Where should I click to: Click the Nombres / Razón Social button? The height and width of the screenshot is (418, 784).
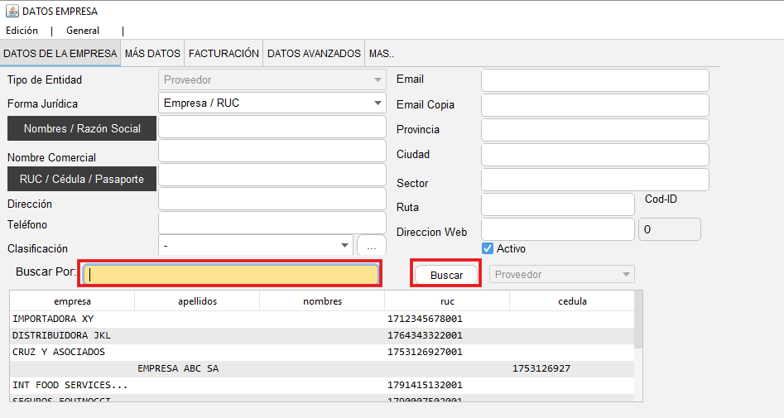pos(82,128)
